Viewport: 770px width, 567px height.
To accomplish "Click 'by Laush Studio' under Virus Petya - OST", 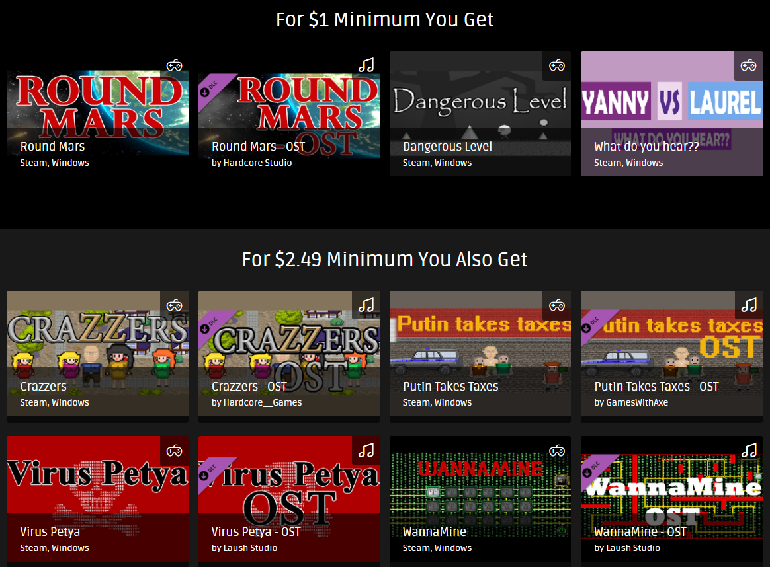I will tap(245, 548).
